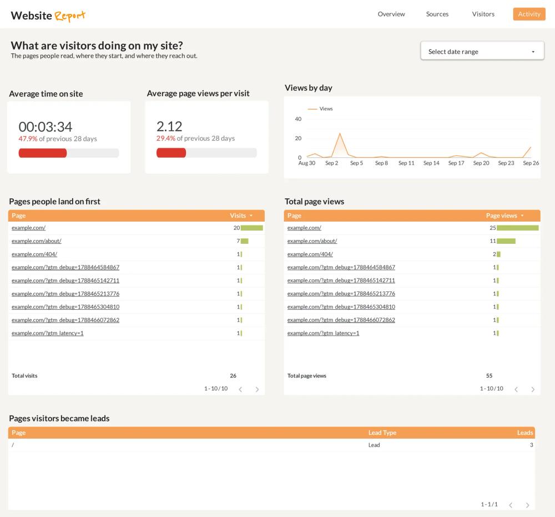
Task: Click the 29.4% change percentage
Action: coord(166,139)
